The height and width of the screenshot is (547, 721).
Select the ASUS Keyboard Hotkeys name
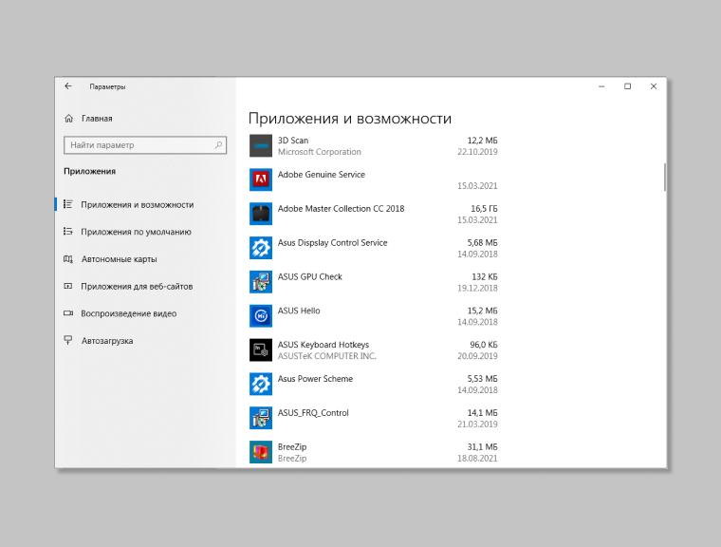click(x=324, y=345)
